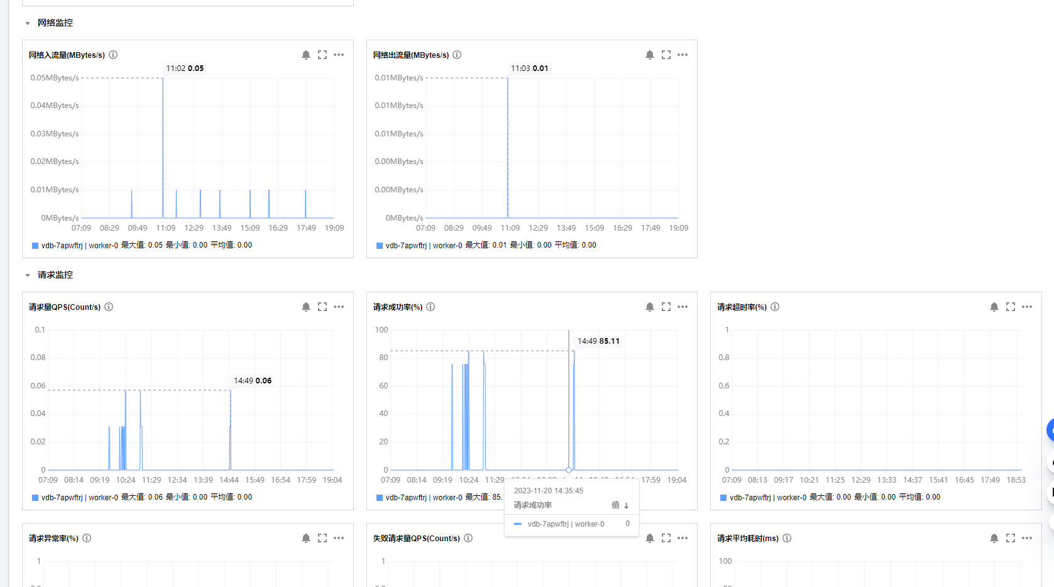Expand 请求成功率 chart to fullscreen
This screenshot has width=1054, height=587.
(x=666, y=307)
